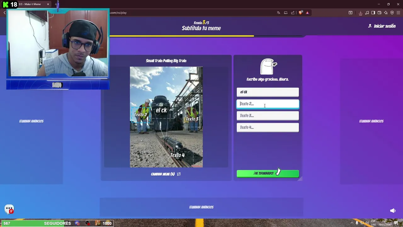Open the Leo AI sparkle icon
The width and height of the screenshot is (403, 227).
coord(386,13)
